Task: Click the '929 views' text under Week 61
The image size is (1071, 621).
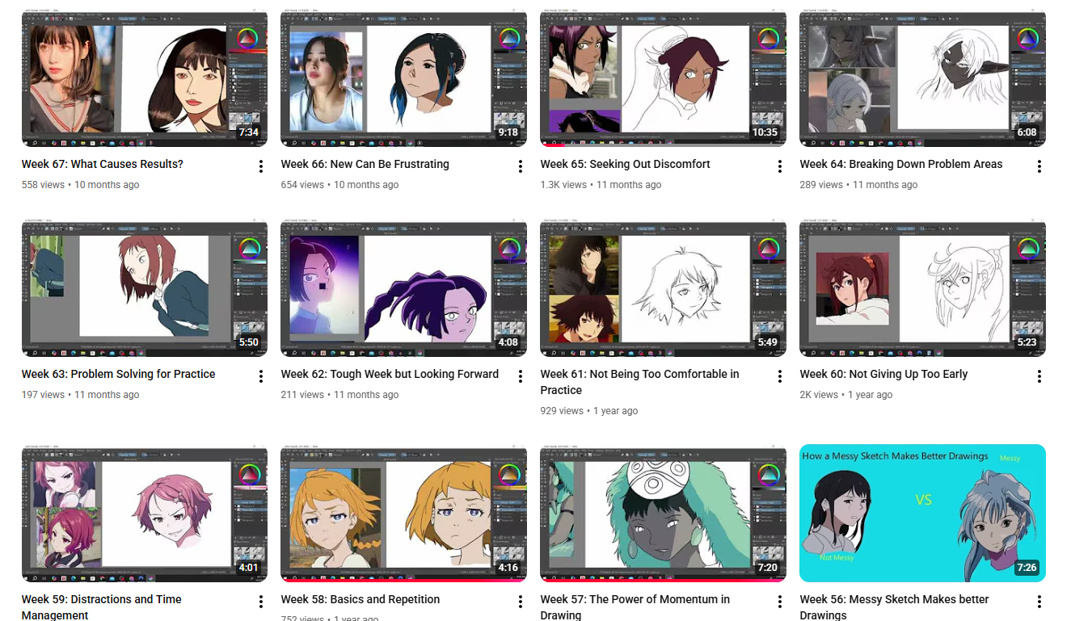Action: pyautogui.click(x=562, y=411)
